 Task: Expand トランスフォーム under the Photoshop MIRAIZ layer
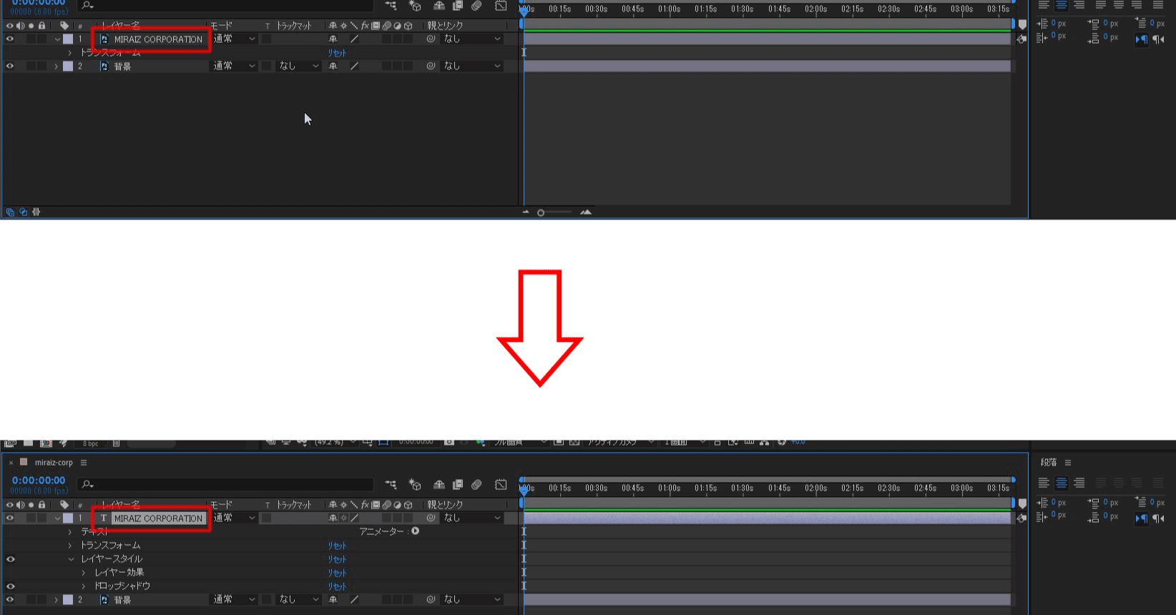pos(70,53)
